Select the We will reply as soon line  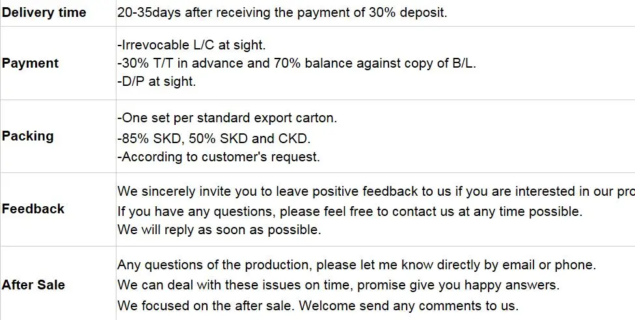click(219, 230)
